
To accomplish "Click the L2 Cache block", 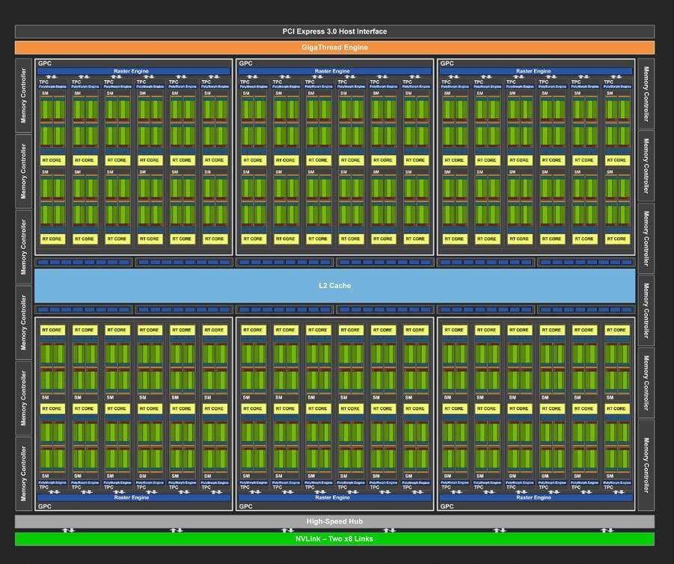I will tap(334, 286).
